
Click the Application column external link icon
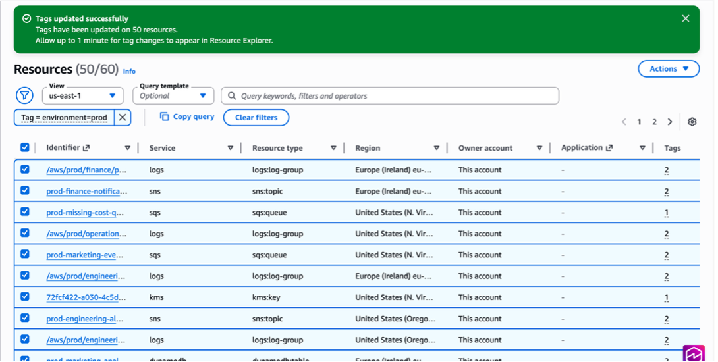[609, 148]
